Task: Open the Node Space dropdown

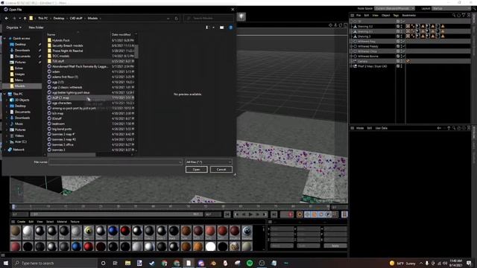Action: (394, 8)
